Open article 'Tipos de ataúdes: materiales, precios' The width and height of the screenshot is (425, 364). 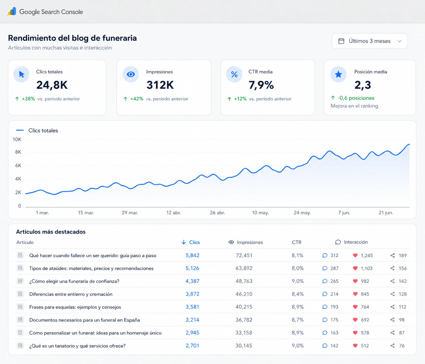point(92,268)
